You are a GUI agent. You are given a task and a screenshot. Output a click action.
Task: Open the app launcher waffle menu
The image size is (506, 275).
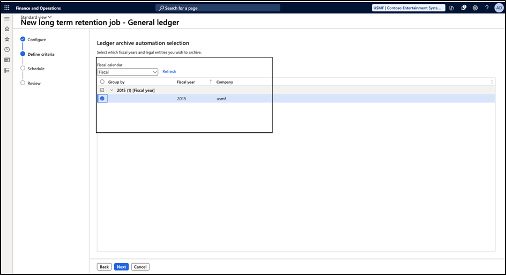point(7,8)
